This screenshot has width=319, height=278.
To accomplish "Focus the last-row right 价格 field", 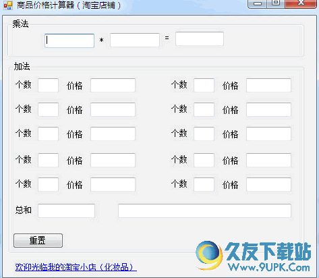I will [x=268, y=184].
